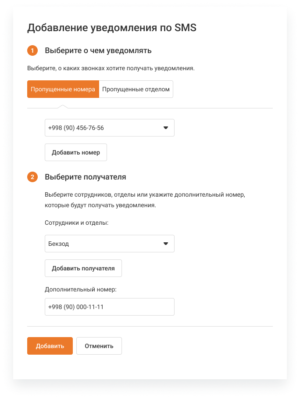Click the orange step 2 badge

click(32, 177)
